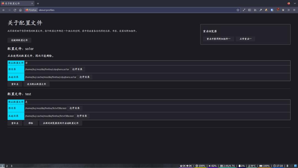Open root directory of the so1ar profile

pyautogui.click(x=77, y=69)
